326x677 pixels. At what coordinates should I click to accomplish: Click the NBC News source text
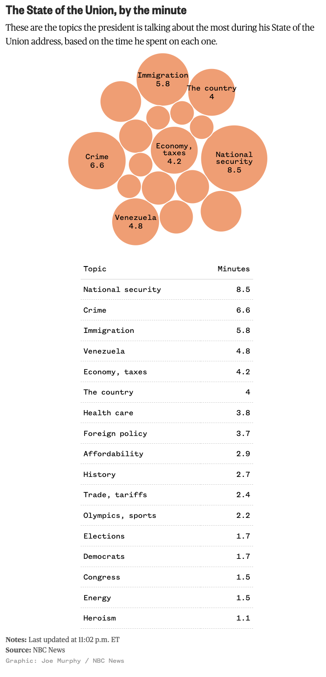[49, 650]
